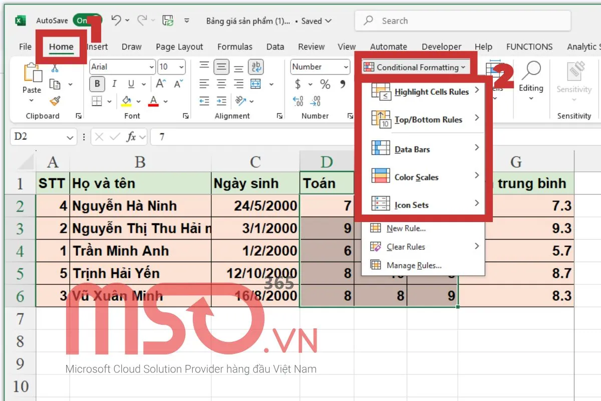
Task: Click the Increase Decimal icon
Action: pos(298,101)
